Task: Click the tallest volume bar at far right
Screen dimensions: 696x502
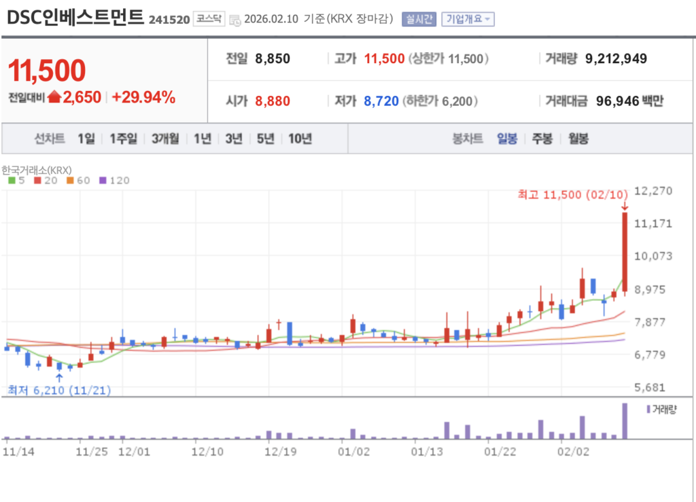Action: tap(624, 421)
